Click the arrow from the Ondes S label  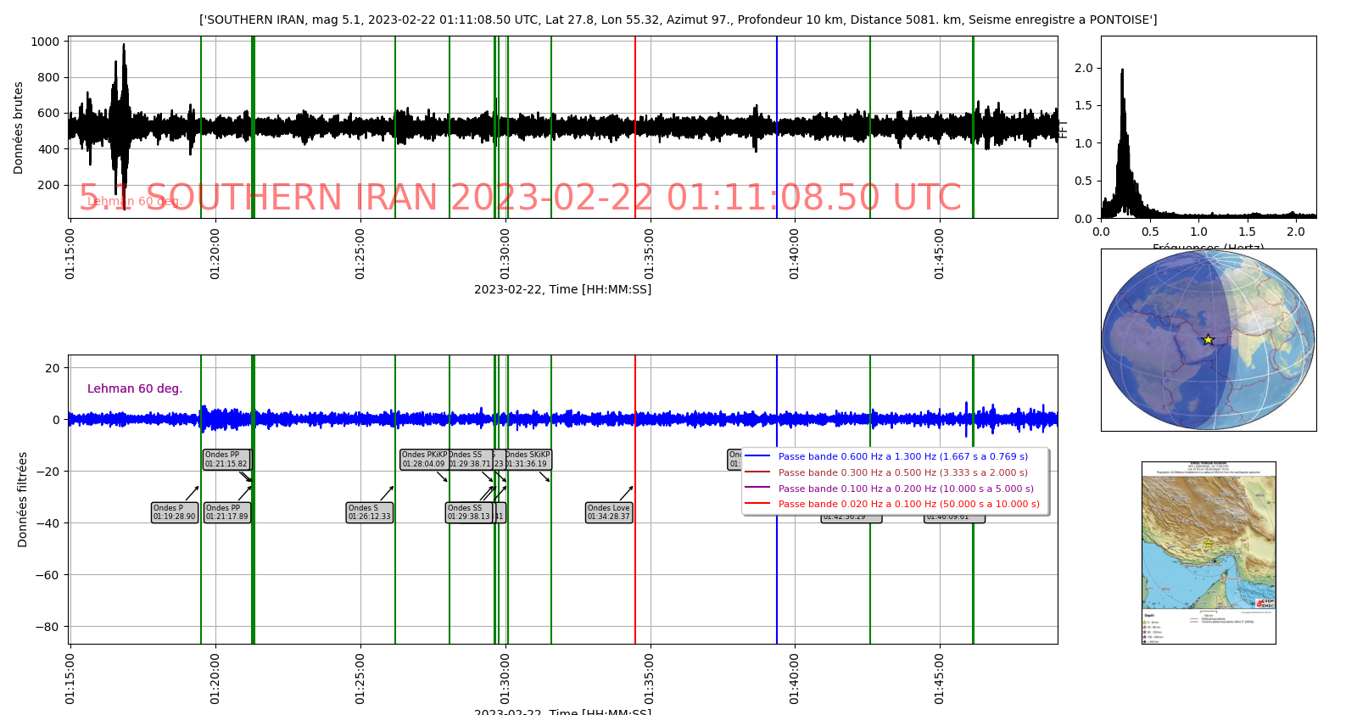387,494
